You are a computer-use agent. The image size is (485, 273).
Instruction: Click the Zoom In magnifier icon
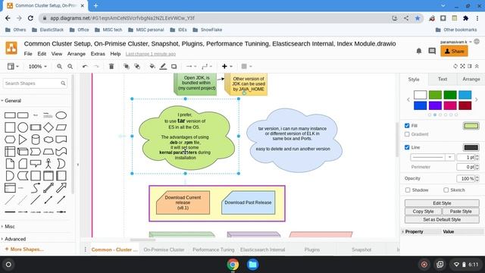tap(59, 67)
